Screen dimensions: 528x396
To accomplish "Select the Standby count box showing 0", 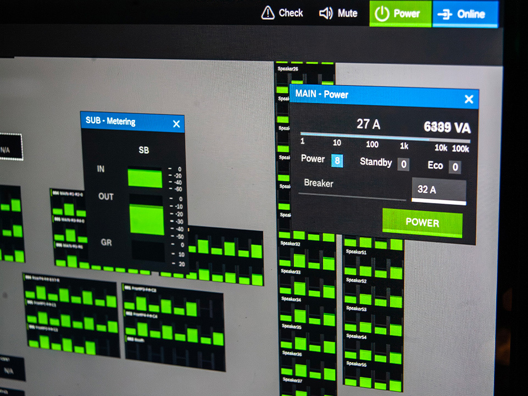I will coord(403,164).
